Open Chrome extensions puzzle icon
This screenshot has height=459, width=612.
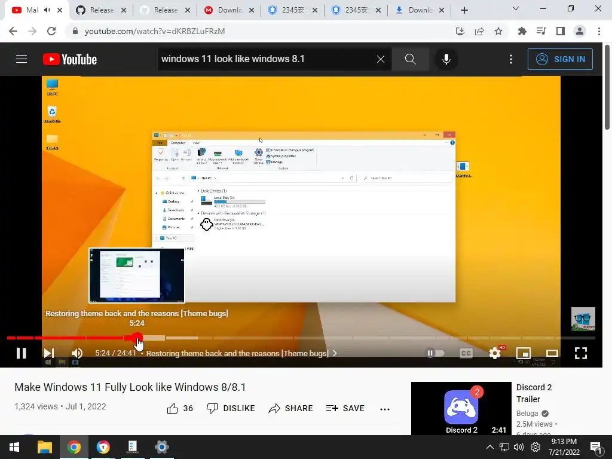coord(522,31)
